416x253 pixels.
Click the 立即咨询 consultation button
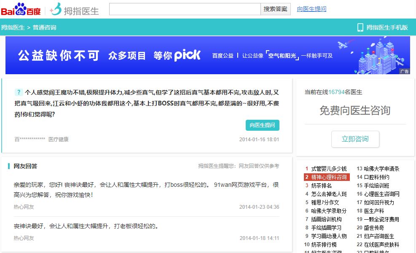(355, 139)
